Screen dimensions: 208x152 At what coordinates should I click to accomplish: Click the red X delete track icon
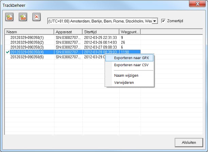36,17
